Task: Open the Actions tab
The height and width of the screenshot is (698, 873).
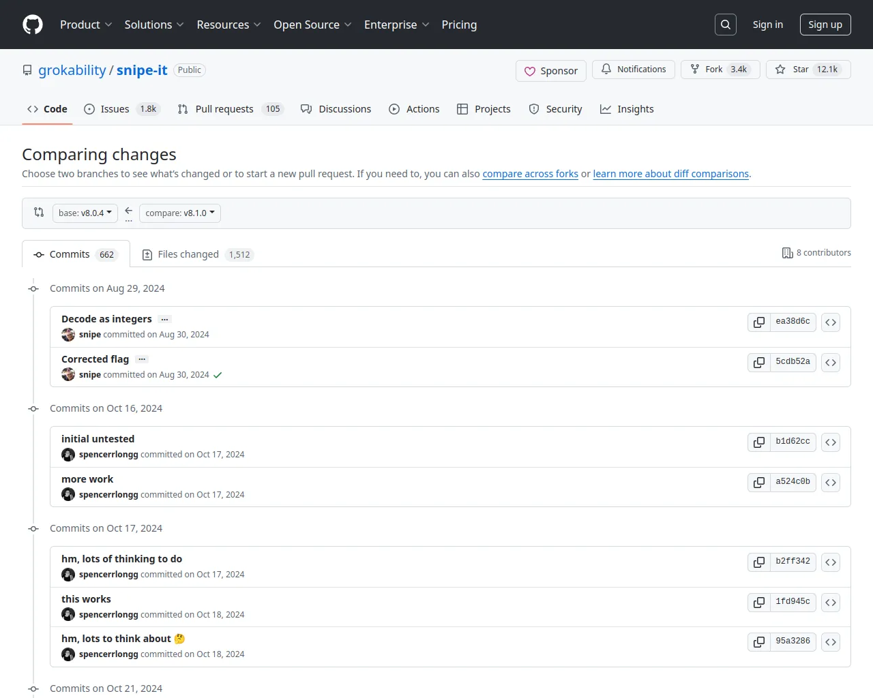Action: [x=414, y=109]
